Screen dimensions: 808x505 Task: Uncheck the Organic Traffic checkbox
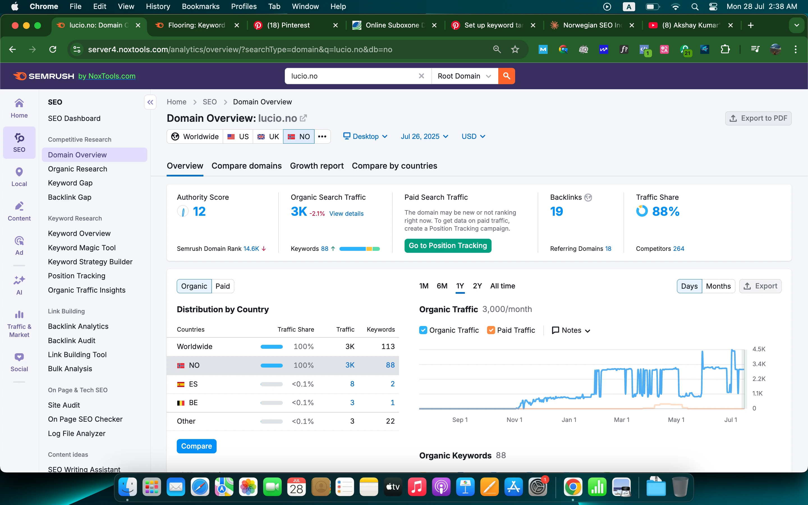click(423, 330)
